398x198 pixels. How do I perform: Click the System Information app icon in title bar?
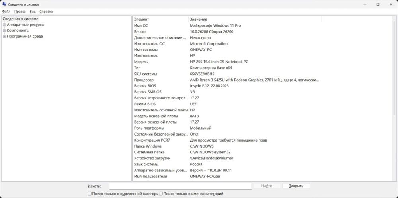pos(4,4)
